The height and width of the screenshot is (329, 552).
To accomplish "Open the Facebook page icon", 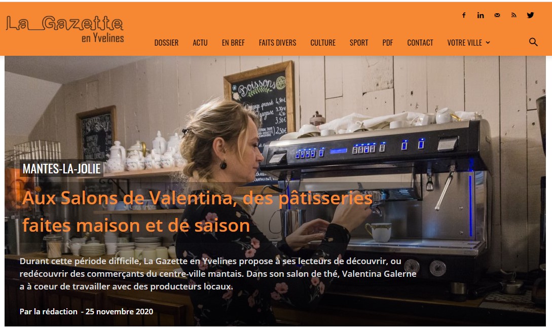I will pos(464,15).
